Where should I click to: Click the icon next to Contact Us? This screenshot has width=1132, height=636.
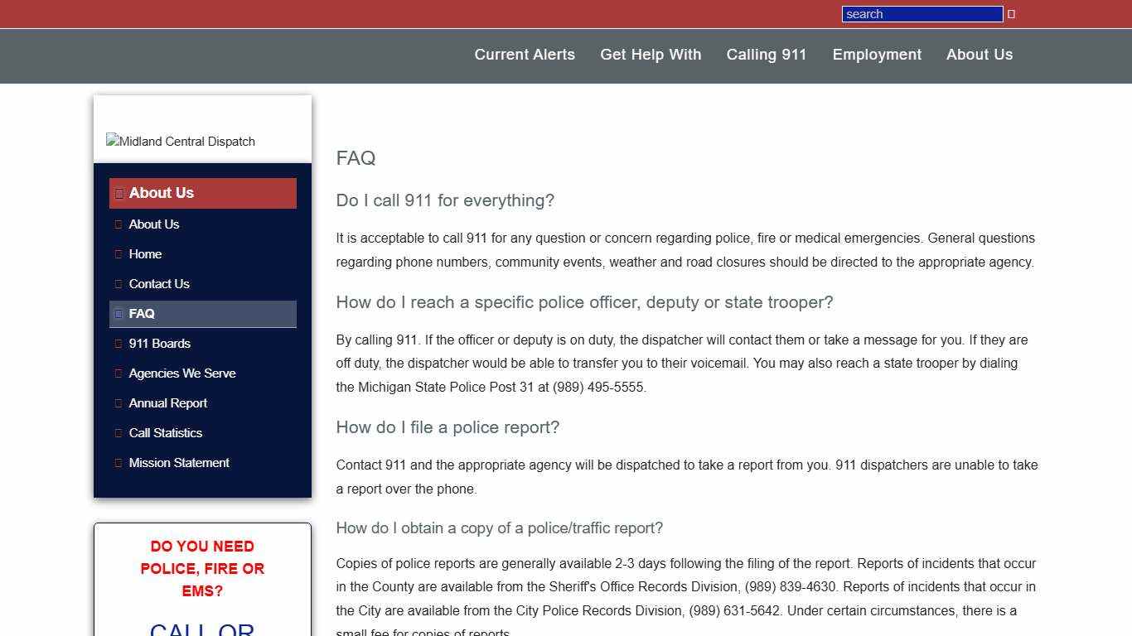pos(119,284)
